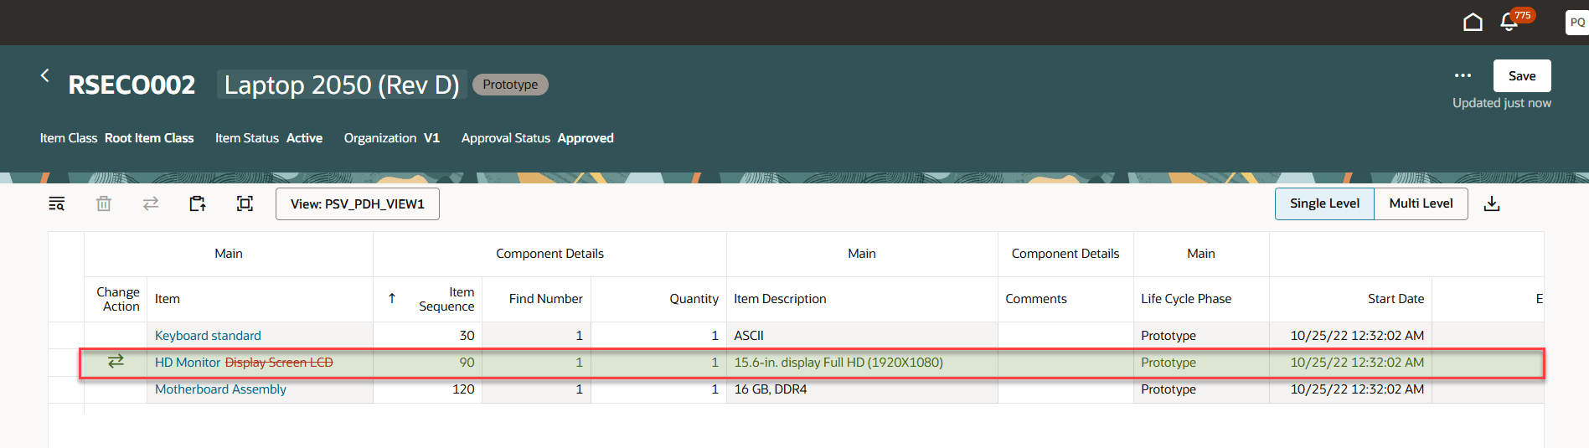This screenshot has width=1589, height=448.
Task: Open the Motherboard Assembly item link
Action: (x=220, y=389)
